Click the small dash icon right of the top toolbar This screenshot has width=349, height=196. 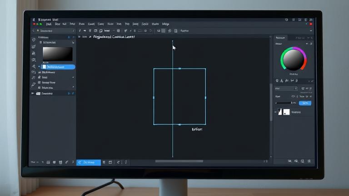point(311,31)
